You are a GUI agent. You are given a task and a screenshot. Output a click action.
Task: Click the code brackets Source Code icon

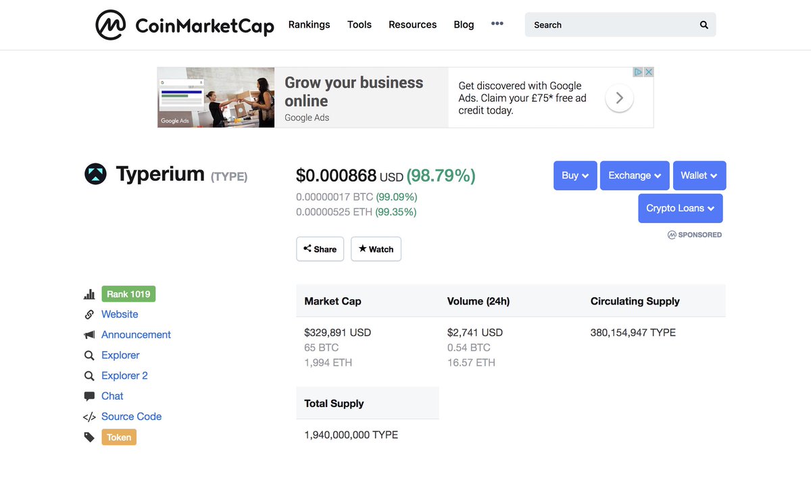89,417
